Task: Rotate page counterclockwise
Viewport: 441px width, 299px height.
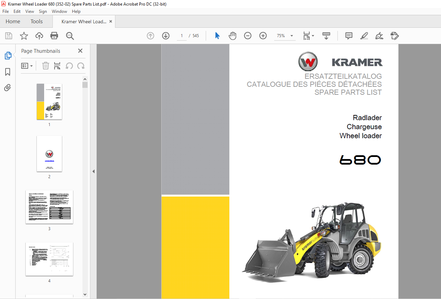Action: [x=69, y=66]
